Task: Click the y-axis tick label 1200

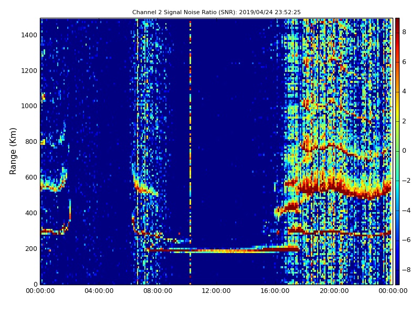Action: 29,71
